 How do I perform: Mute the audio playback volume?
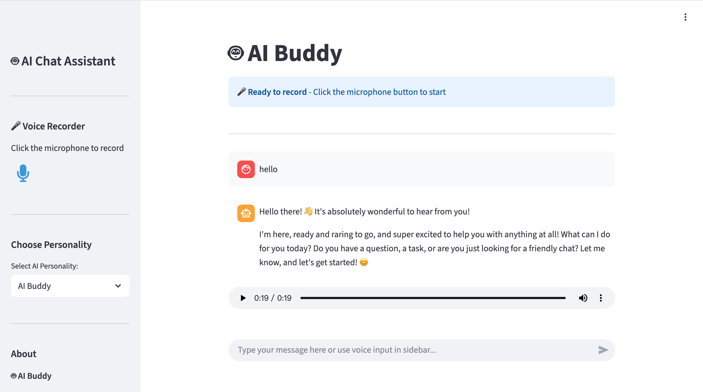[x=583, y=298]
